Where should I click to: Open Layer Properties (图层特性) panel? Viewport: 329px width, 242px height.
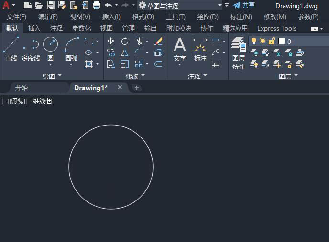point(238,52)
